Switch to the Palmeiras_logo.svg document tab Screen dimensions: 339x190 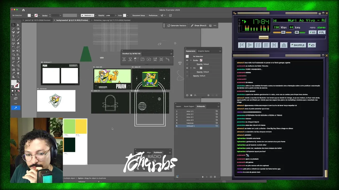(x=112, y=20)
